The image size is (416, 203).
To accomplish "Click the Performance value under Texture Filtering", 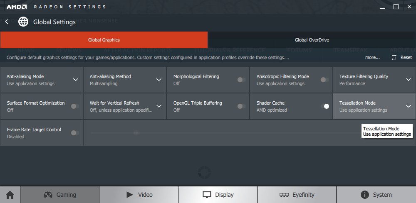I will click(x=352, y=83).
